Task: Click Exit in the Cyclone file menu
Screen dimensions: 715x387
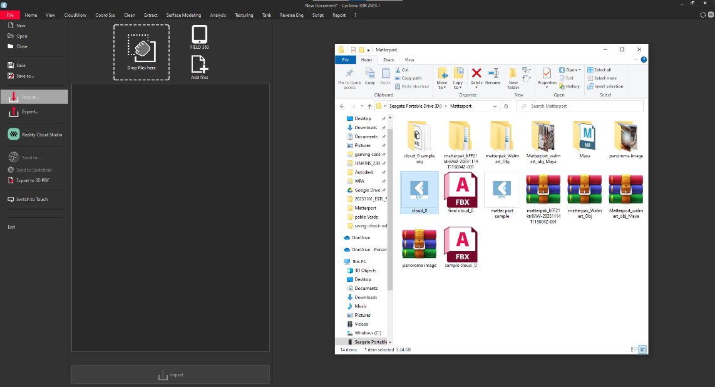Action: (x=11, y=227)
